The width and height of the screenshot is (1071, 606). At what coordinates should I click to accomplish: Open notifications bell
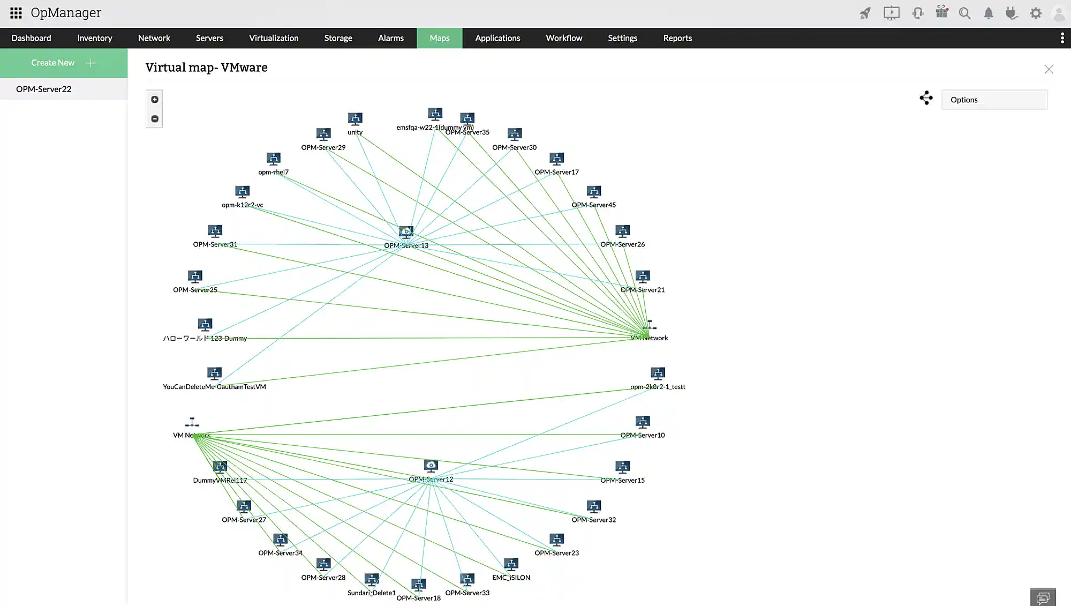pos(989,13)
